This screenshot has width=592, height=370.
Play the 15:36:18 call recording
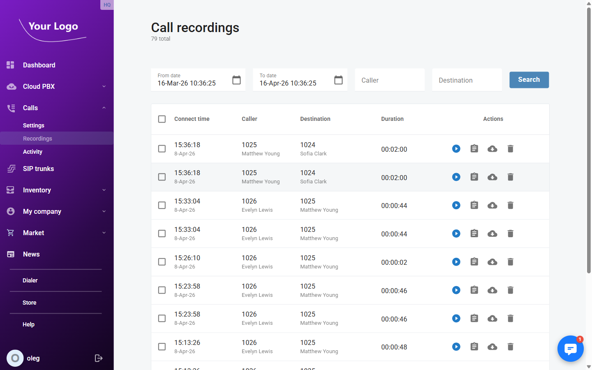click(x=456, y=149)
